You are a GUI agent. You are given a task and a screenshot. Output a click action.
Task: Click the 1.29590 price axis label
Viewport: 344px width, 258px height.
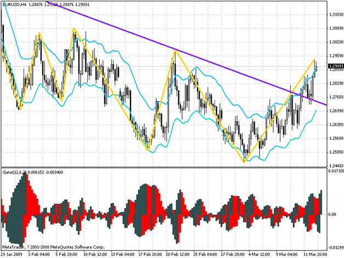click(336, 56)
